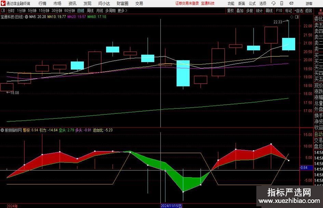The image size is (323, 208).
Task: Switch to the 15分钟 period
Action: [x=44, y=11]
